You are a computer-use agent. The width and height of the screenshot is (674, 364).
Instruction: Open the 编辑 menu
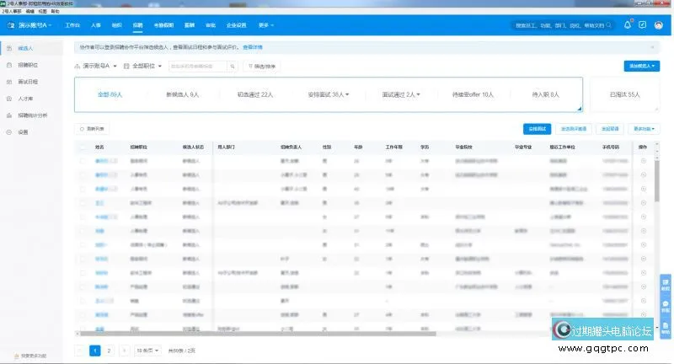[x=29, y=12]
